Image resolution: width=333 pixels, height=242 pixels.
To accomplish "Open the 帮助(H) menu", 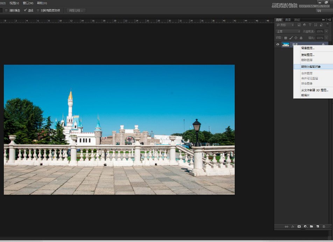I will (42, 3).
